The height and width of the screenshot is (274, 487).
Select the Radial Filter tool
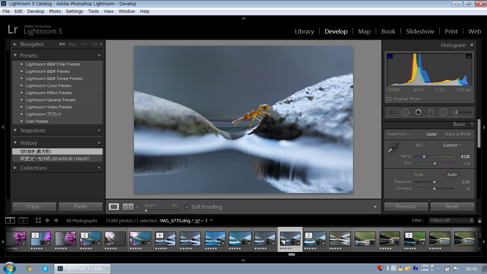(443, 112)
